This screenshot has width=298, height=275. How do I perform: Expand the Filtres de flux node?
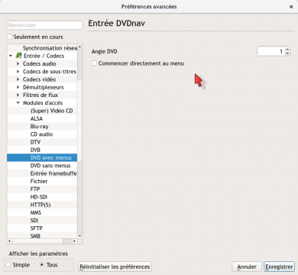click(18, 95)
